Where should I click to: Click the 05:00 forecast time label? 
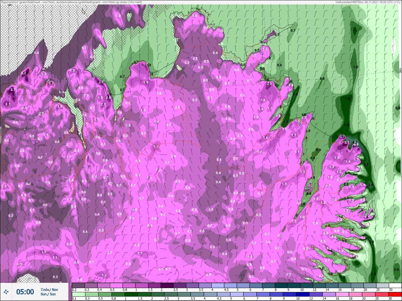pyautogui.click(x=25, y=292)
